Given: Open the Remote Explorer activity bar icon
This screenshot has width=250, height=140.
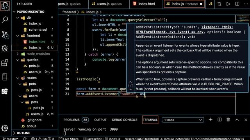Looking at the screenshot, I should point(5,77).
